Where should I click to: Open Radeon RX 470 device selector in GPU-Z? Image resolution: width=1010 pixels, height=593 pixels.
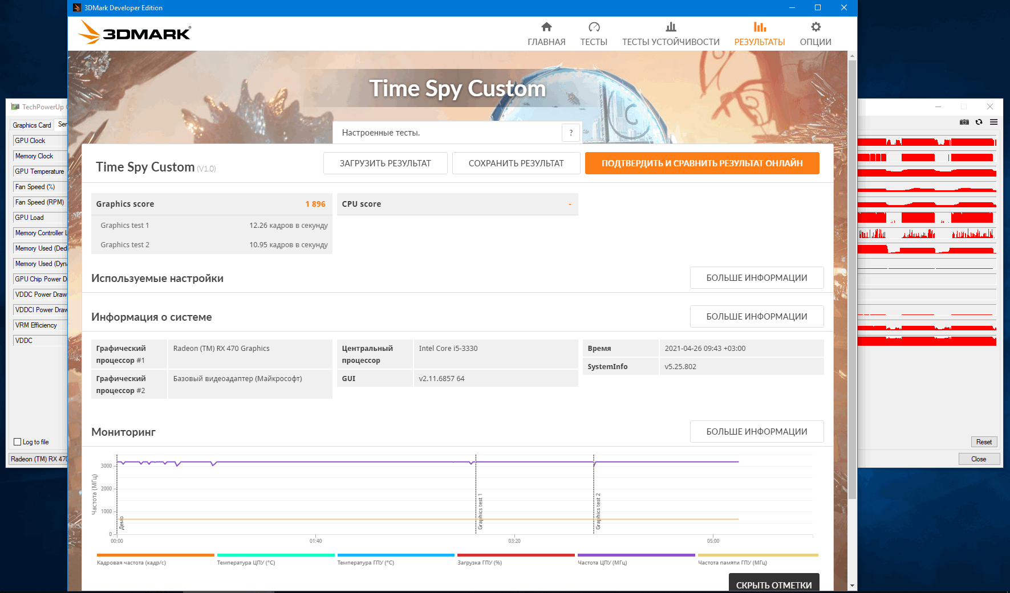pos(38,459)
